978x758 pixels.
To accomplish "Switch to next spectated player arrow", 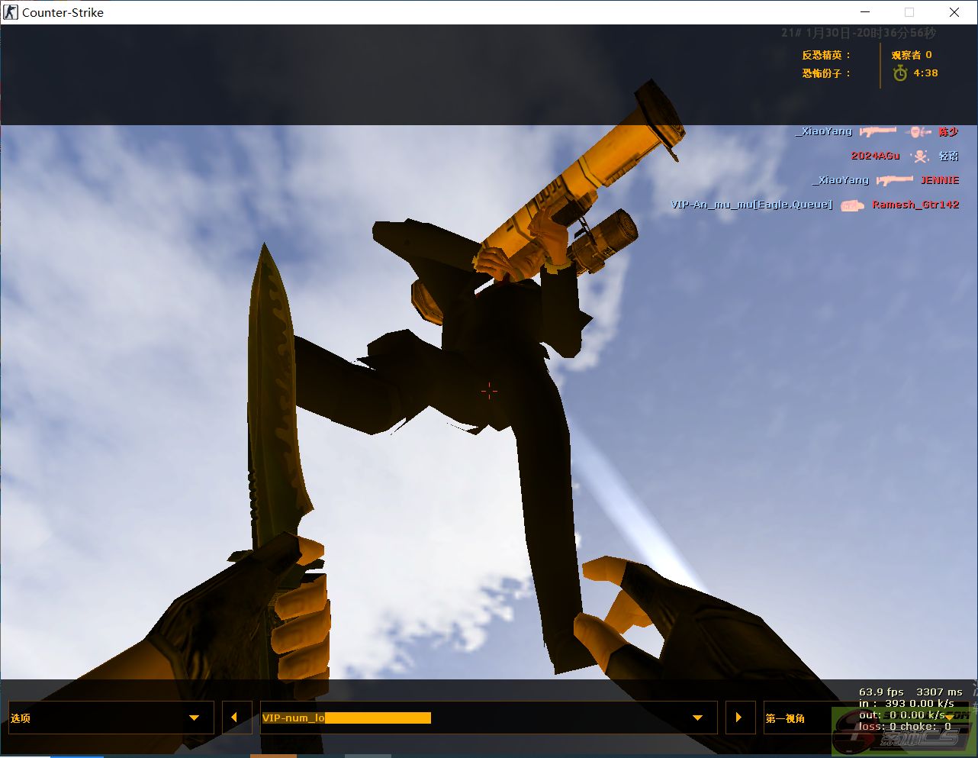I will coord(740,718).
